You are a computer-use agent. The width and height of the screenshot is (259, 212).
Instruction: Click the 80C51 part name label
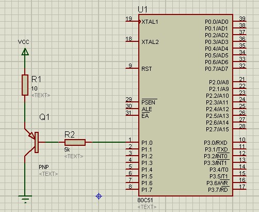tap(145, 200)
